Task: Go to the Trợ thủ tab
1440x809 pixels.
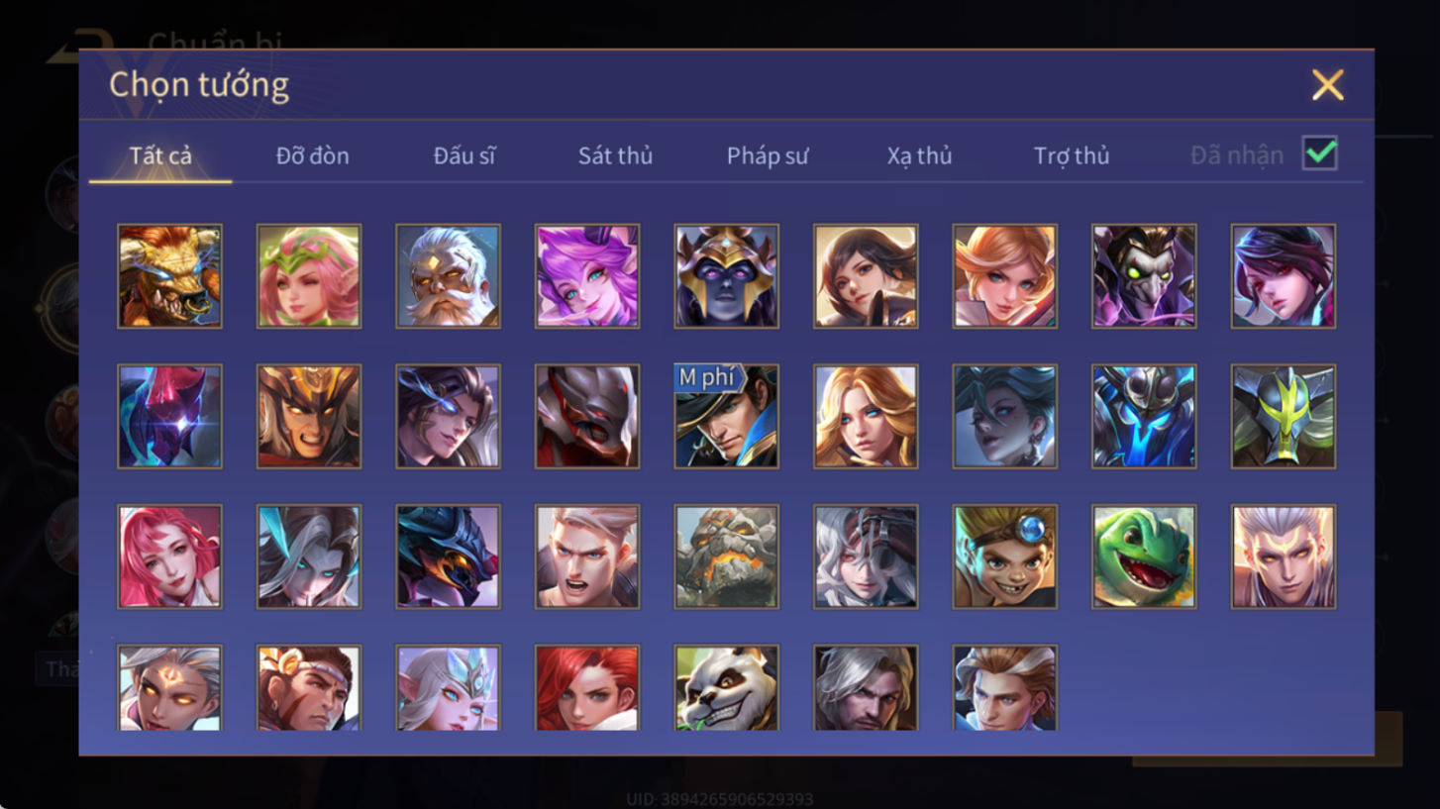Action: (1072, 155)
